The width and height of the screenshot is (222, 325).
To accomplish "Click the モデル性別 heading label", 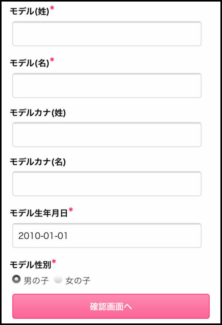I will [x=30, y=265].
